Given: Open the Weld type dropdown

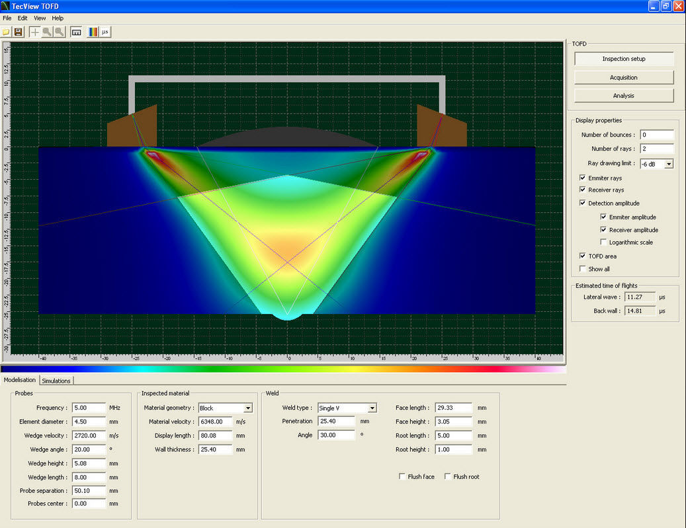Looking at the screenshot, I should point(372,408).
